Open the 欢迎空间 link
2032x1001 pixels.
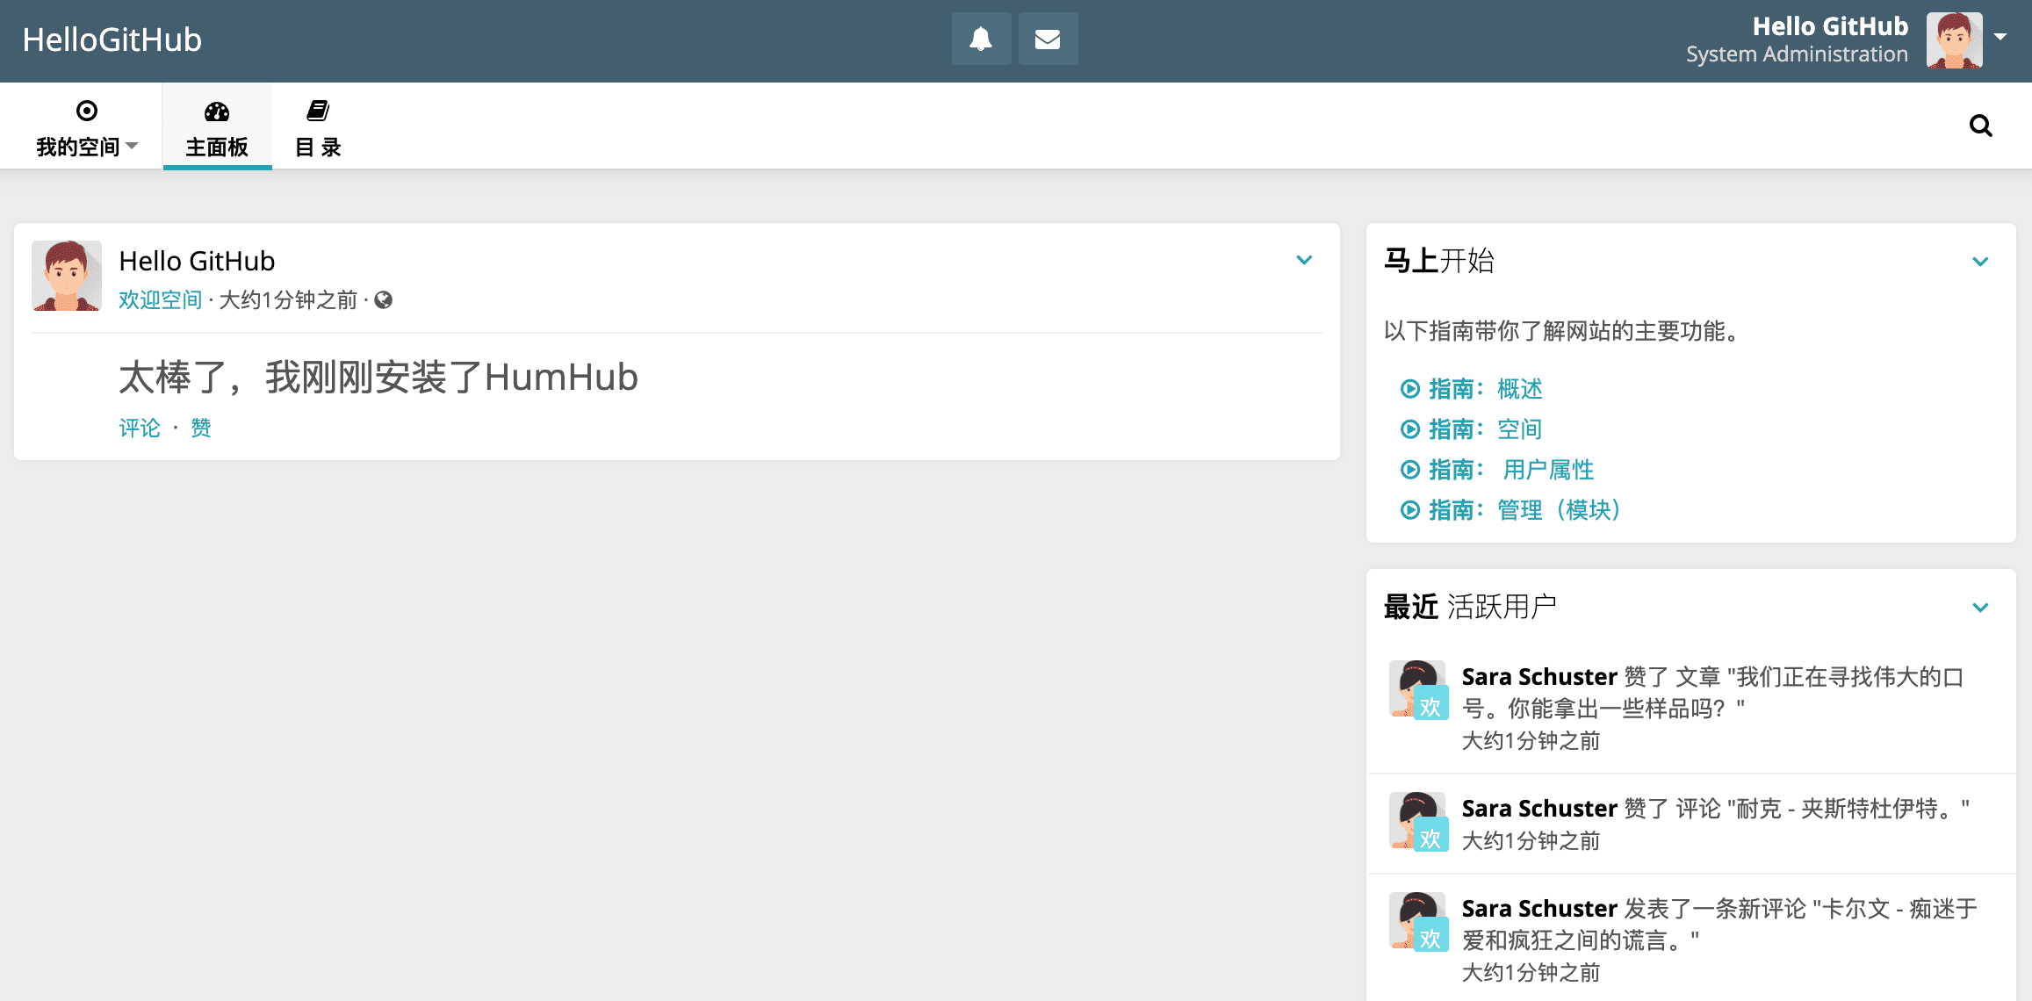coord(161,300)
